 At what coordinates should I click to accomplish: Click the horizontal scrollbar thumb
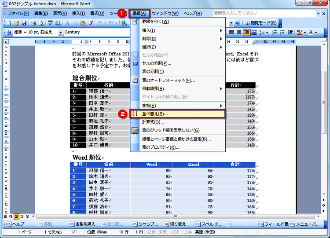point(176,216)
